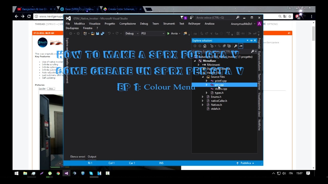Click the pending changes filter clock icon
Image resolution: width=328 pixels, height=184 pixels.
click(x=212, y=46)
